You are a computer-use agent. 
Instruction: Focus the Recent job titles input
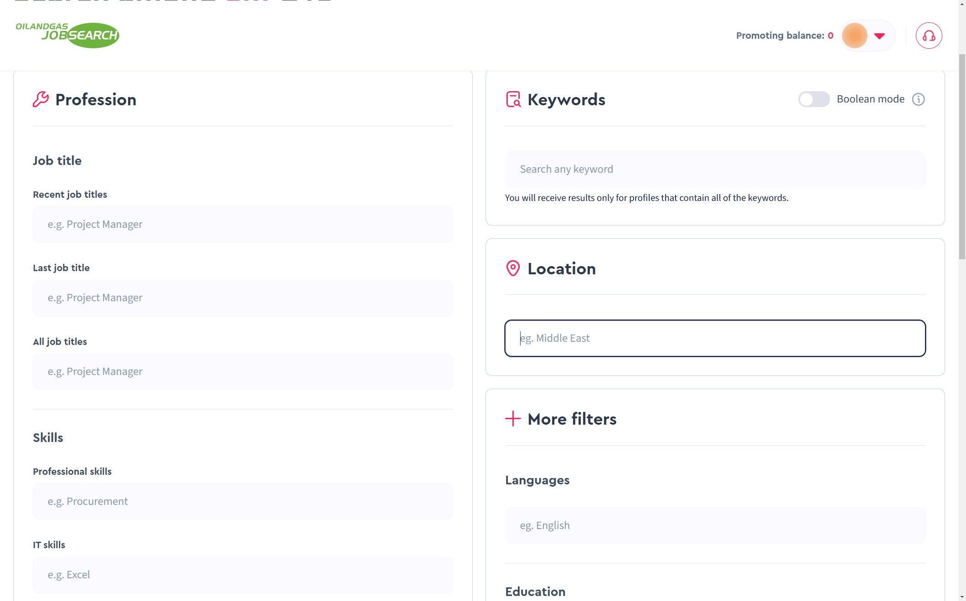pos(243,224)
